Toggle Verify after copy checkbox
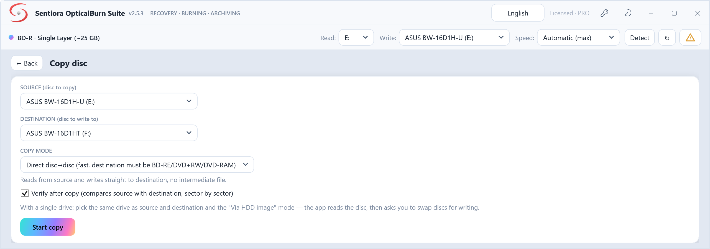The height and width of the screenshot is (249, 710). coord(25,193)
